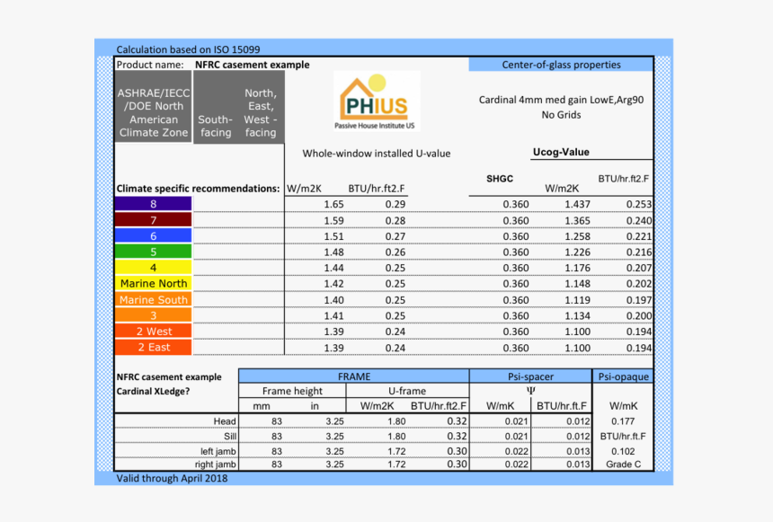The image size is (773, 522).
Task: Click the South-facing gray header cell
Action: [216, 126]
